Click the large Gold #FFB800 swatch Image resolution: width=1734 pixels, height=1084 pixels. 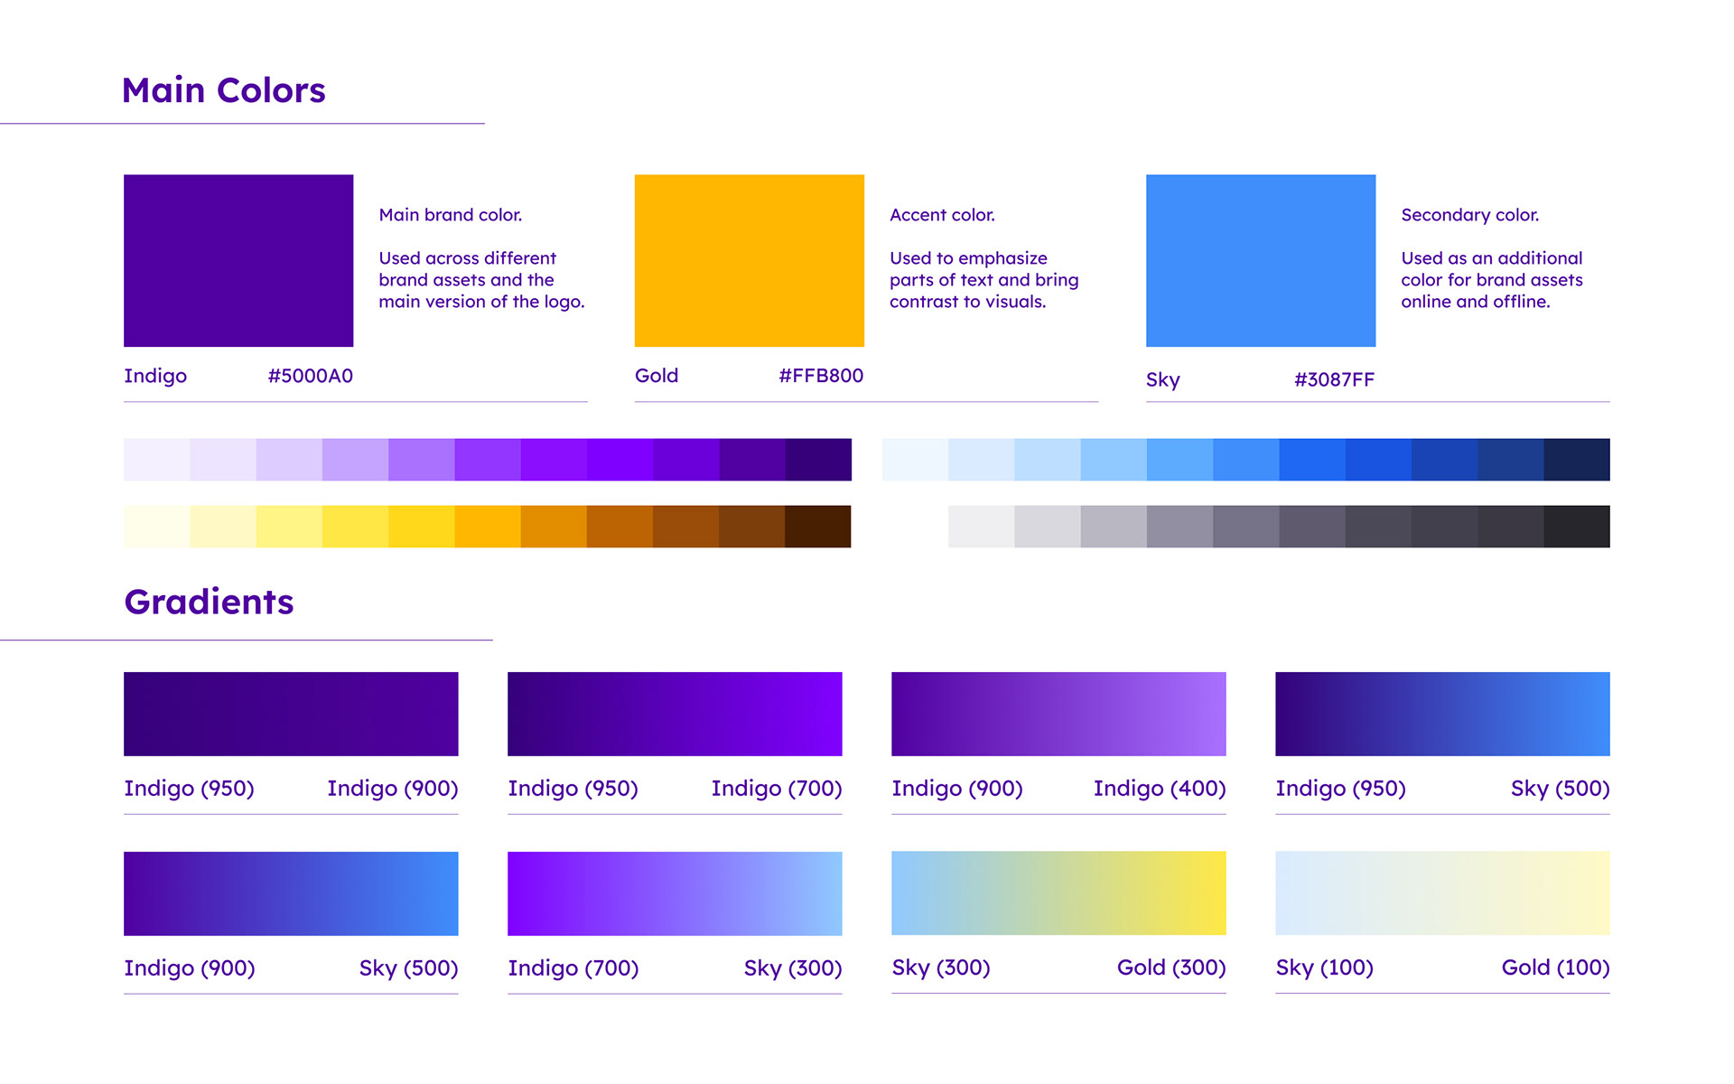tap(749, 260)
